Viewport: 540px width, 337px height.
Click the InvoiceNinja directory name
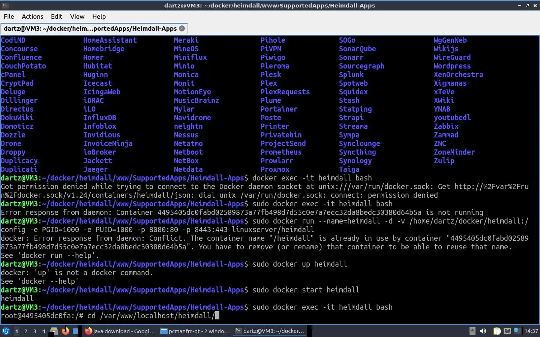tap(108, 143)
